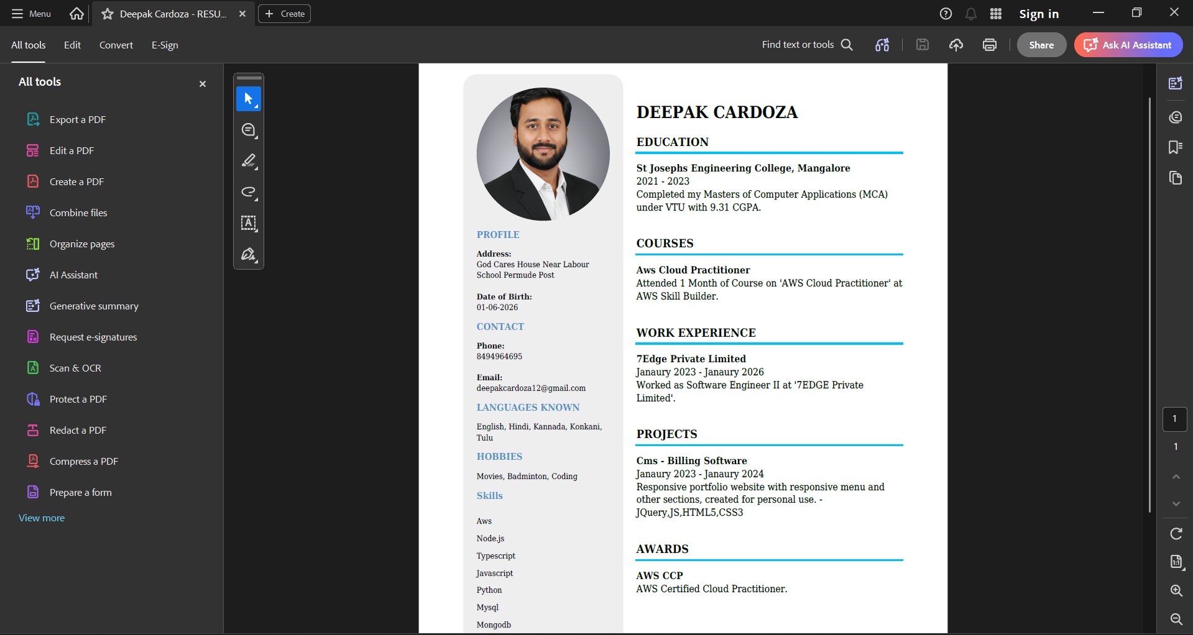
Task: Zoom in on the document
Action: click(x=1176, y=590)
